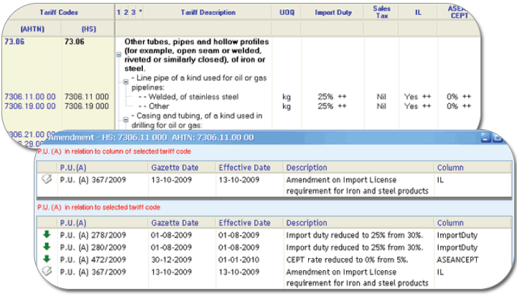
Task: Open AHTN heading 73.06
Action: [14, 42]
